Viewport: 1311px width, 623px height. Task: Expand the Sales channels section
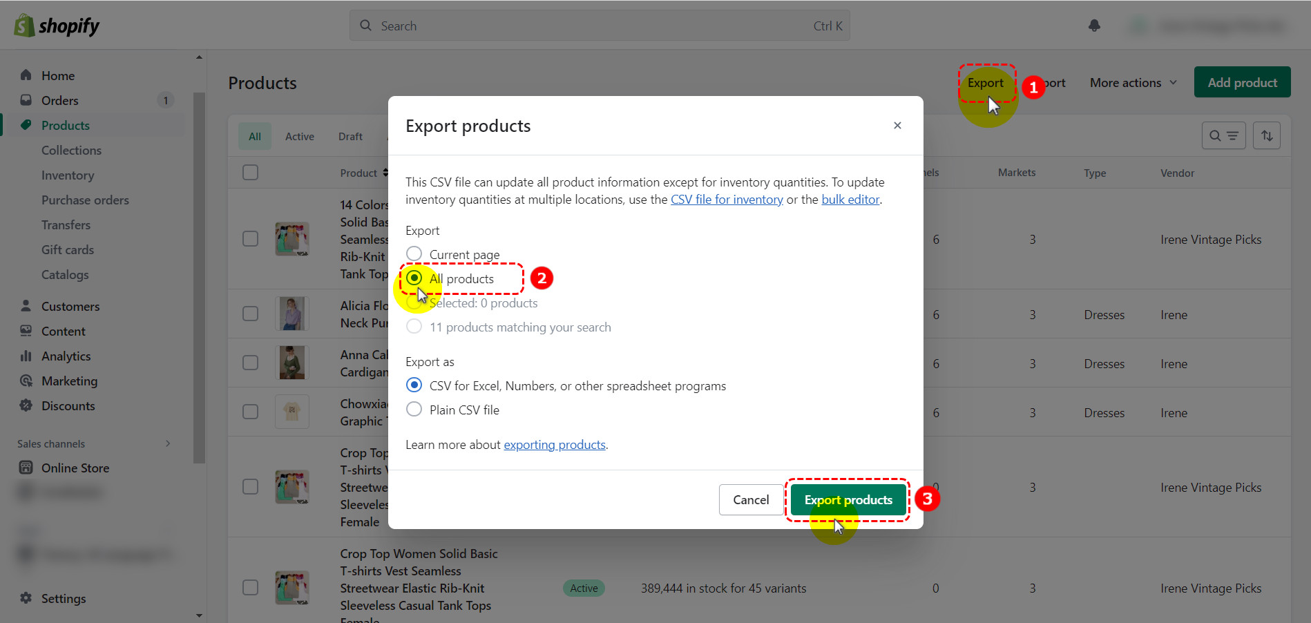point(167,443)
